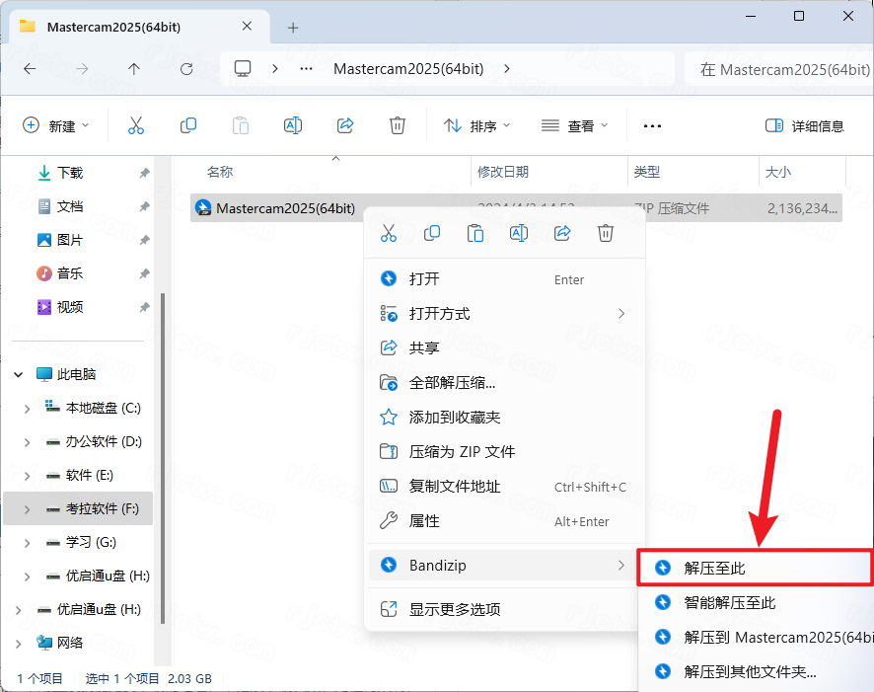Select 全部解压缩... in the context menu
874x692 pixels.
[x=504, y=382]
